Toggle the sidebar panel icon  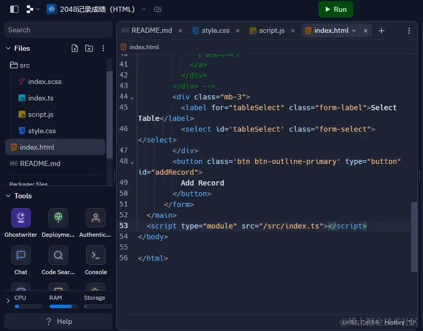14,9
